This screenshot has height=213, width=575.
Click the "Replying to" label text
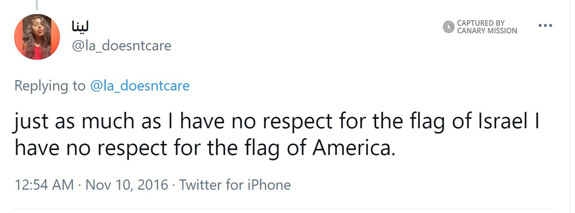[x=50, y=86]
